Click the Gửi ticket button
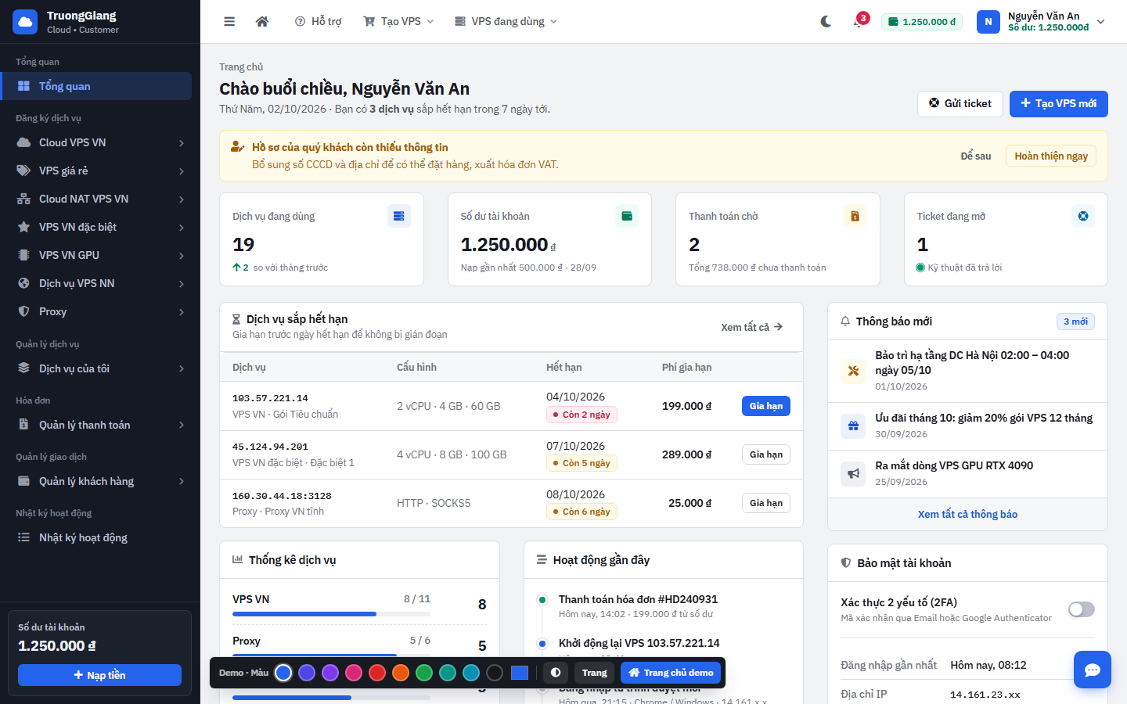 click(960, 103)
